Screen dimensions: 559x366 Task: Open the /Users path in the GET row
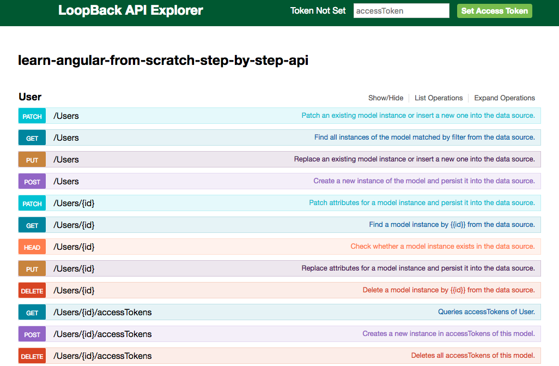66,138
